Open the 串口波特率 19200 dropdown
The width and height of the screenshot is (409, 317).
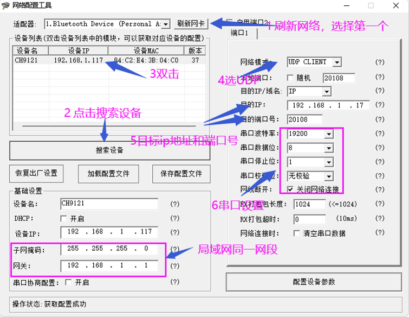click(x=328, y=134)
